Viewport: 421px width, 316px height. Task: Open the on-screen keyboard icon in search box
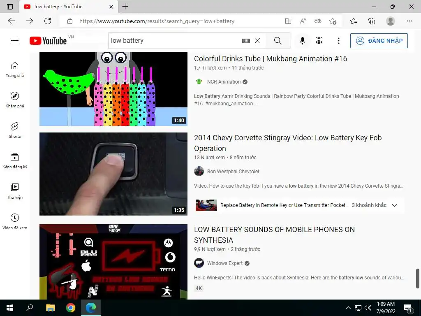[246, 41]
